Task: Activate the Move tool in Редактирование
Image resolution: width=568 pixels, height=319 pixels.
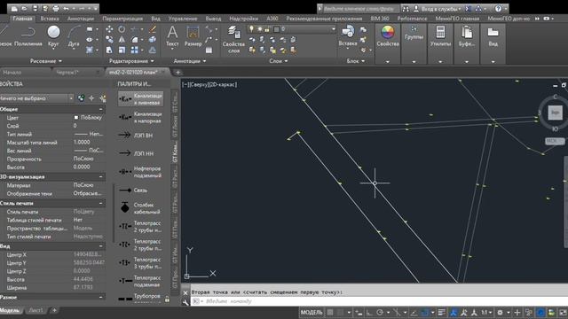Action: 109,29
